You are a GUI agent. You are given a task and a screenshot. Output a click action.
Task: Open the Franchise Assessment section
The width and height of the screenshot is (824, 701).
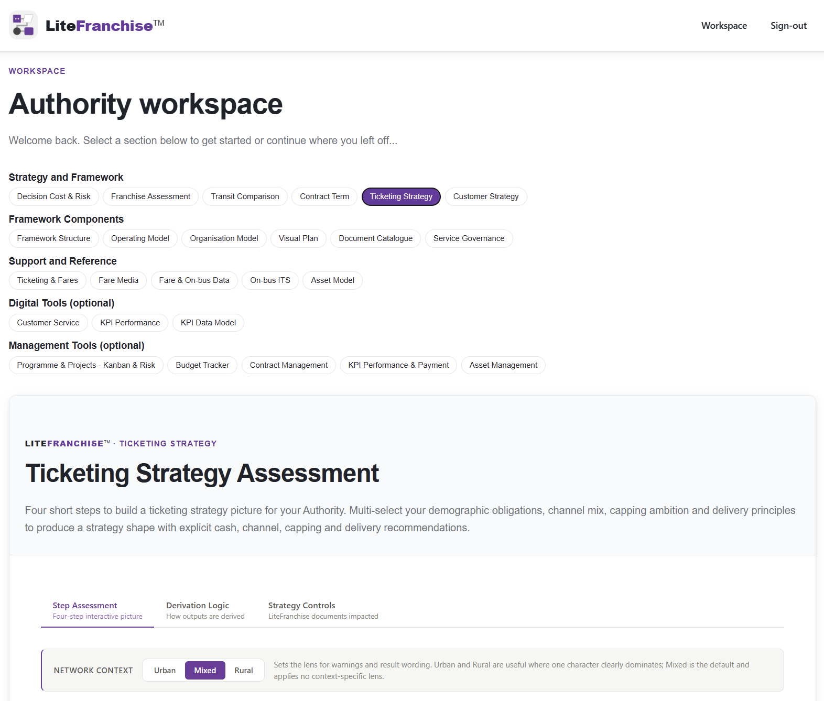150,196
